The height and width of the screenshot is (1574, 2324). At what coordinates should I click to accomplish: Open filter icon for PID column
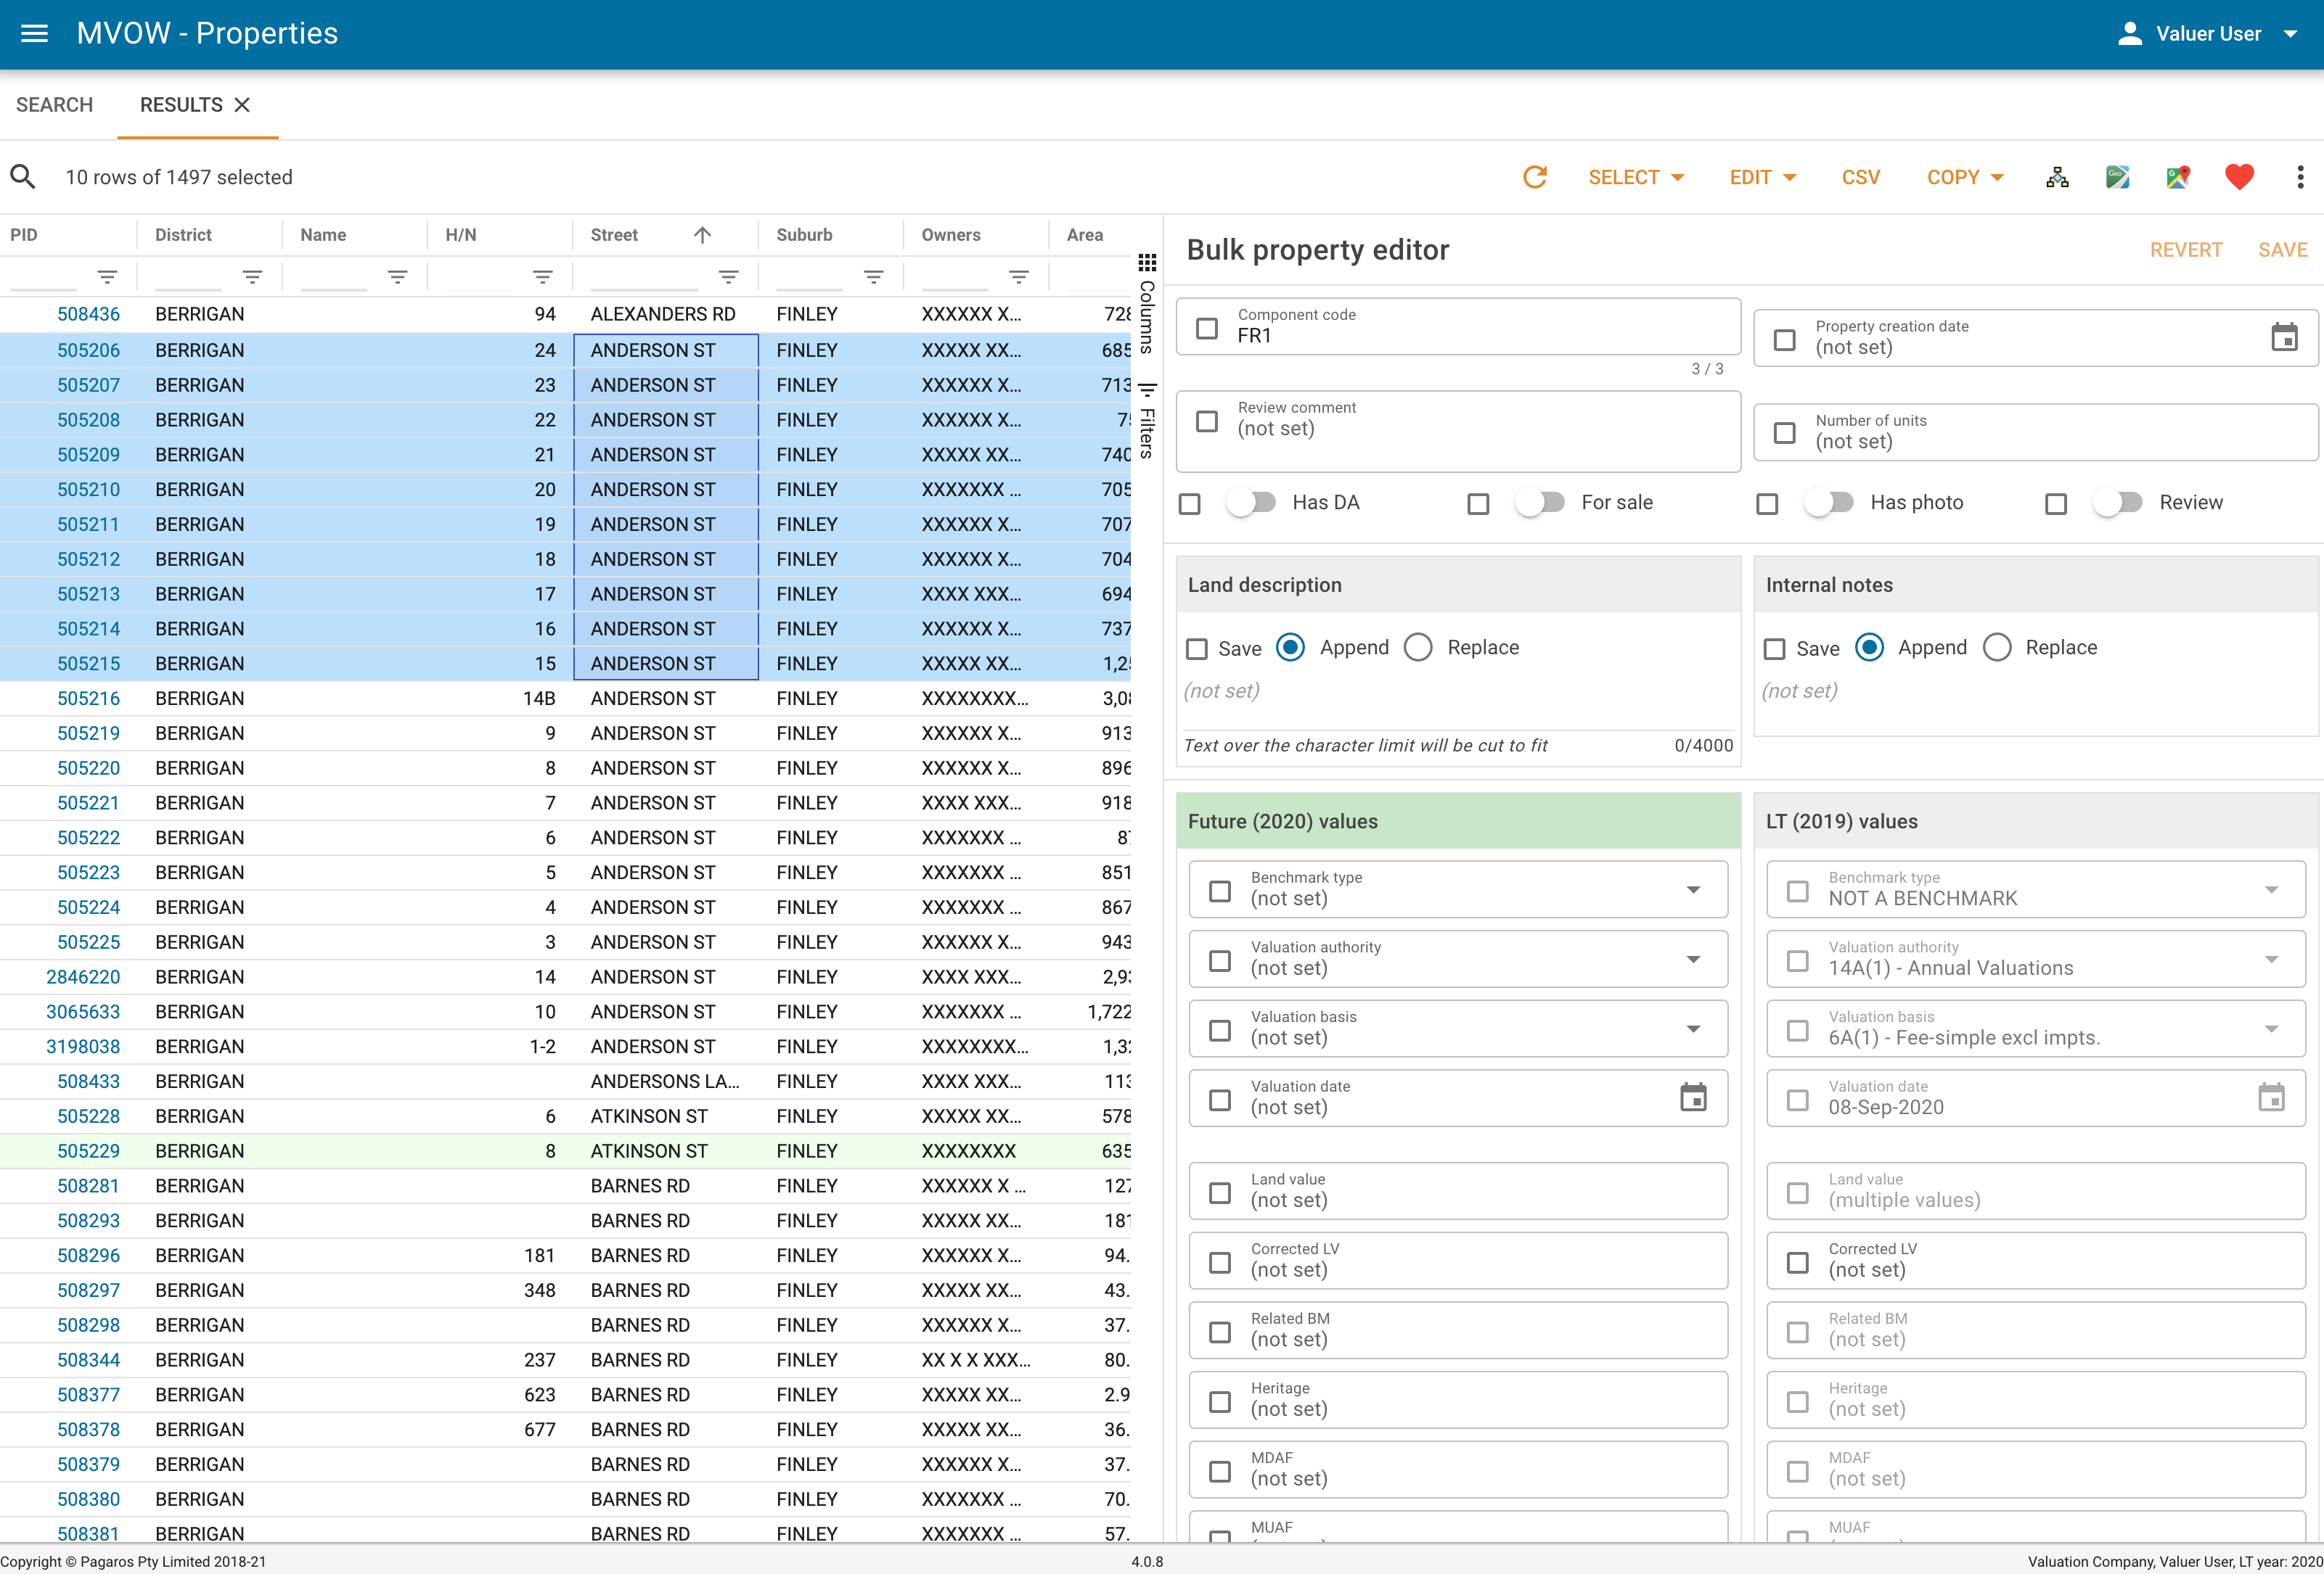pyautogui.click(x=107, y=277)
